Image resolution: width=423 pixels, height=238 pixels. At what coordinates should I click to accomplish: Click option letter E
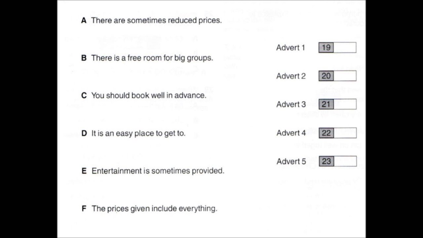point(84,171)
